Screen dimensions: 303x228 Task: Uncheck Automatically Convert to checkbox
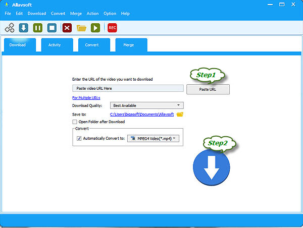pyautogui.click(x=79, y=138)
